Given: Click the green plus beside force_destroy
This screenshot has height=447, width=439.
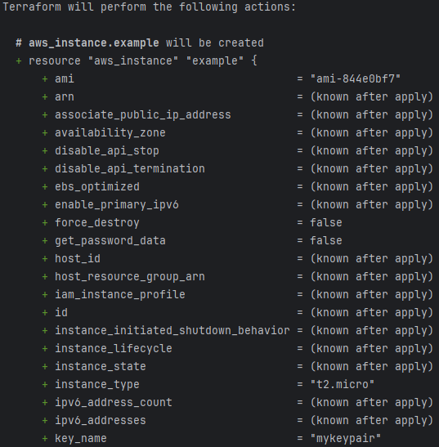Looking at the screenshot, I should 45,222.
